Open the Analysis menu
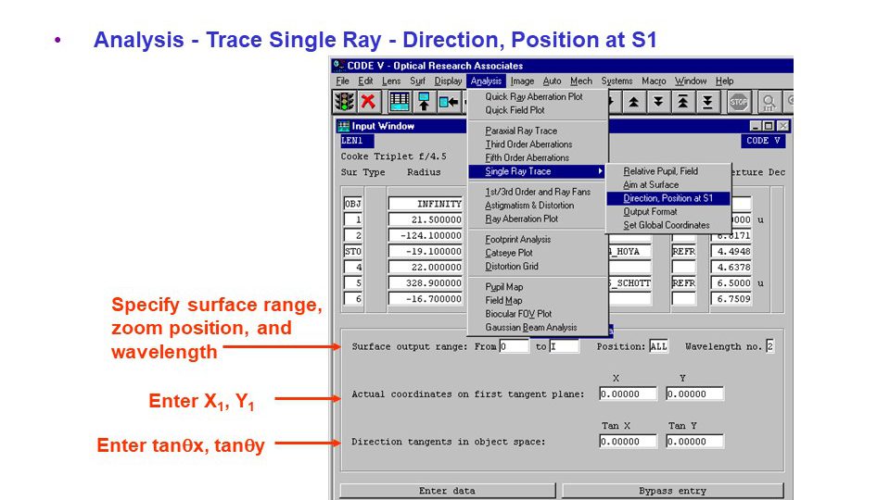The width and height of the screenshot is (890, 500). [x=486, y=81]
